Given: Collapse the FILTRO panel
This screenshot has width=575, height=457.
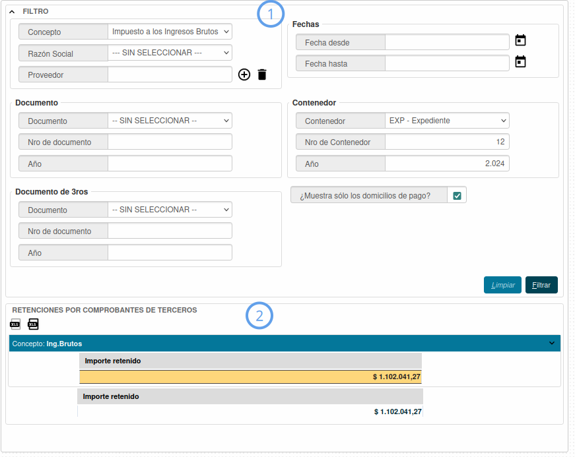Looking at the screenshot, I should 13,12.
